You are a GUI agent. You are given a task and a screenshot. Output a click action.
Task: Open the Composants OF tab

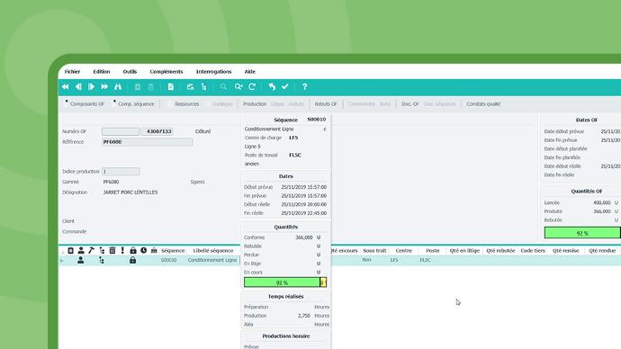[86, 104]
